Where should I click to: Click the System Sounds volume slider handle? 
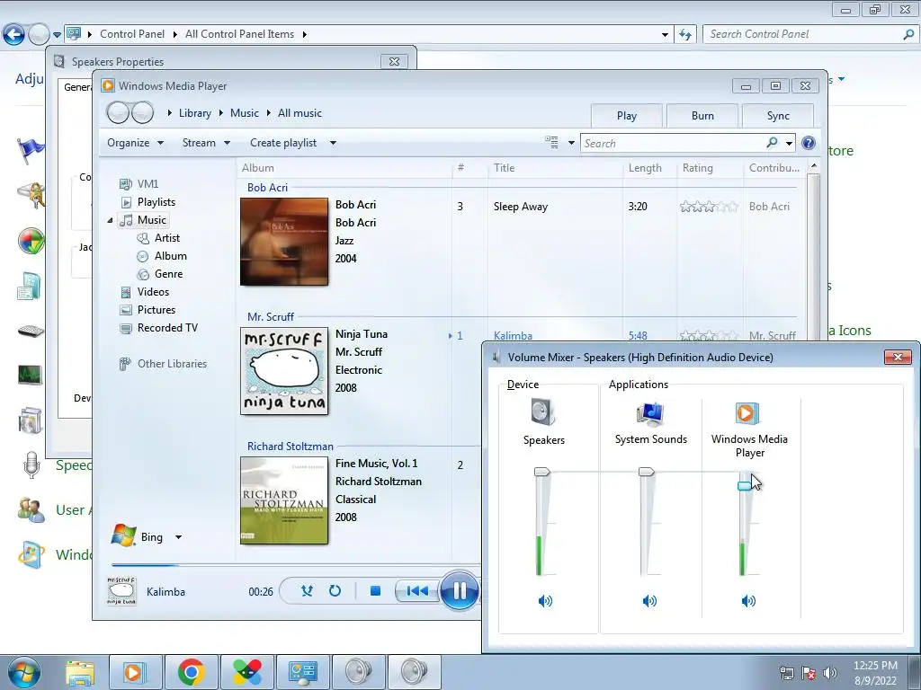click(646, 471)
